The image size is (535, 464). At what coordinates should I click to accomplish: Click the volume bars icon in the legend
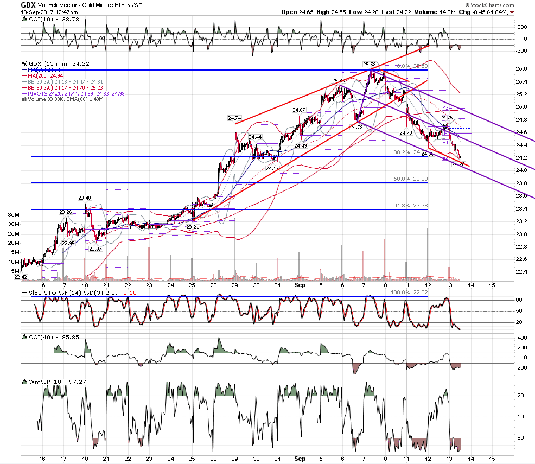pos(24,99)
